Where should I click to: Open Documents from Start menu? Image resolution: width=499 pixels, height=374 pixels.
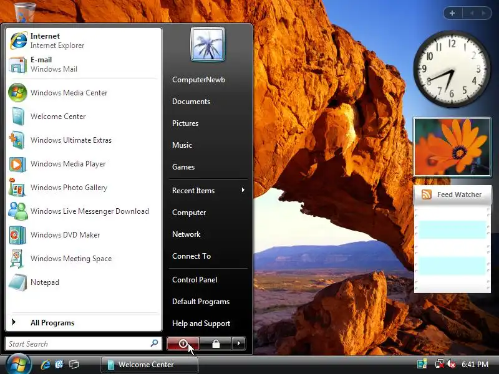pyautogui.click(x=191, y=102)
